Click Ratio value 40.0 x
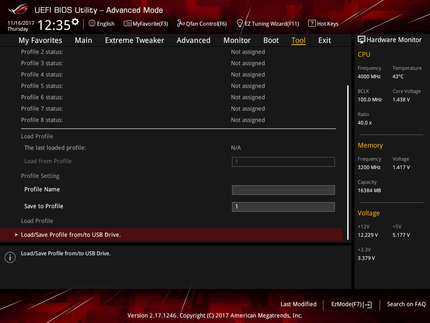Viewport: 430px width, 323px height. click(x=364, y=123)
